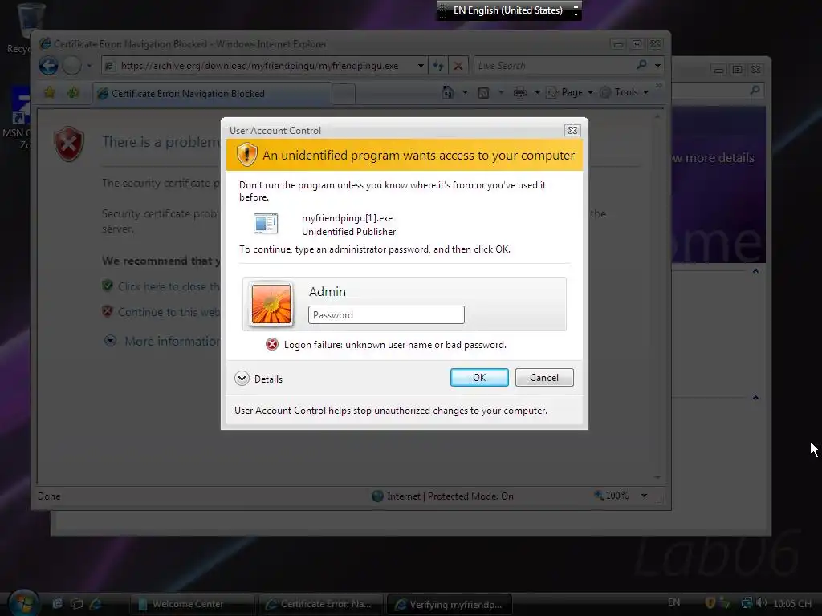The height and width of the screenshot is (616, 822).
Task: Click EN English (United States) language bar
Action: (x=507, y=10)
